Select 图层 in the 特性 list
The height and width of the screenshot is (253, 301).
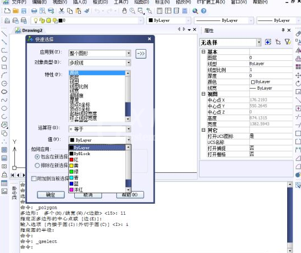tap(97, 78)
